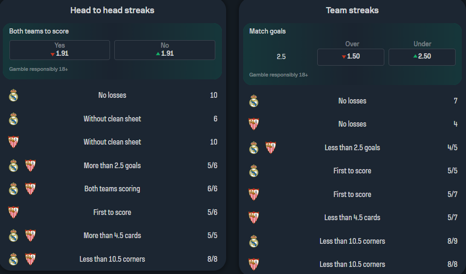Choose Over 1.50 match goals odds
466x274 pixels.
[351, 57]
